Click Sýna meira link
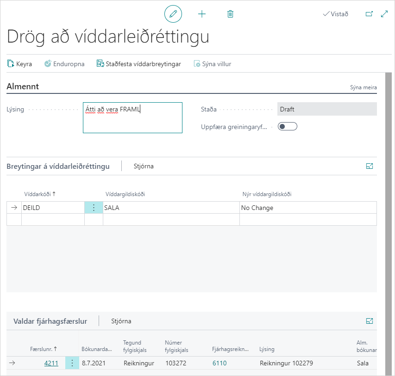The image size is (395, 376). click(363, 87)
